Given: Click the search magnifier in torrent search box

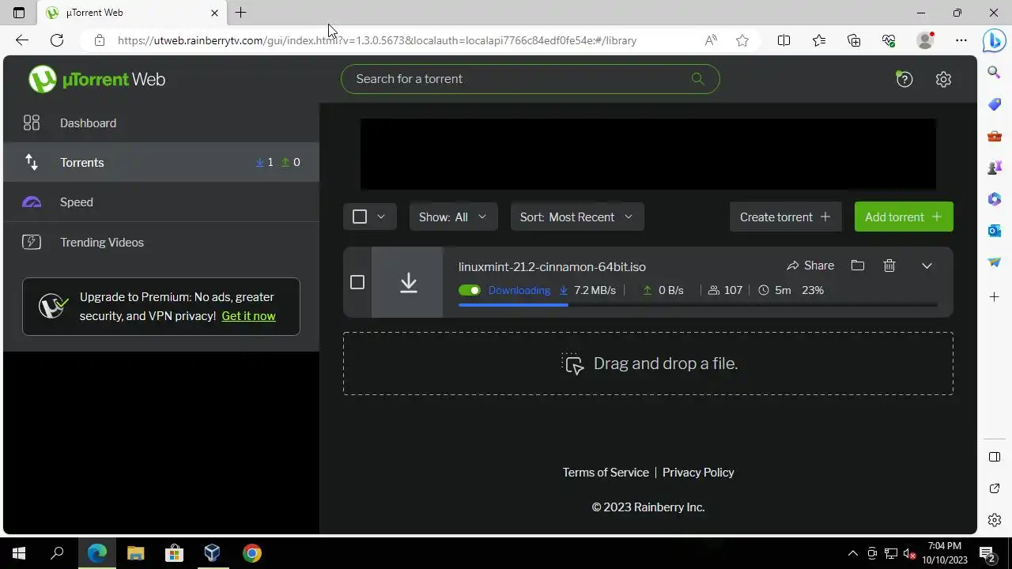Looking at the screenshot, I should click(697, 79).
